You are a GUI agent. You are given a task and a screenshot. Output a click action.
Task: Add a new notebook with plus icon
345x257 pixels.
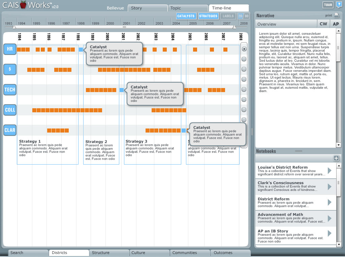pos(336,158)
